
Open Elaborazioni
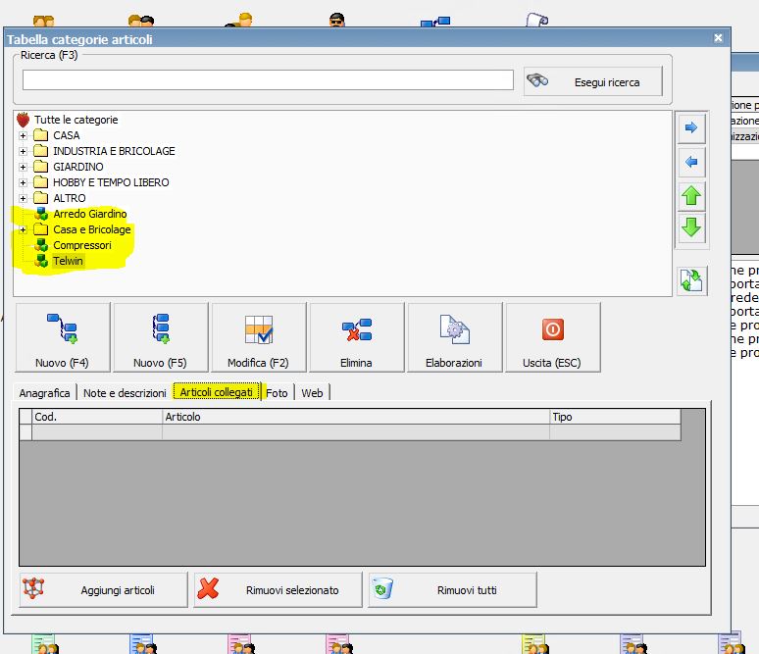pos(455,337)
